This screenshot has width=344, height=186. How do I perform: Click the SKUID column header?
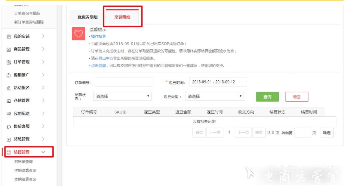click(120, 112)
